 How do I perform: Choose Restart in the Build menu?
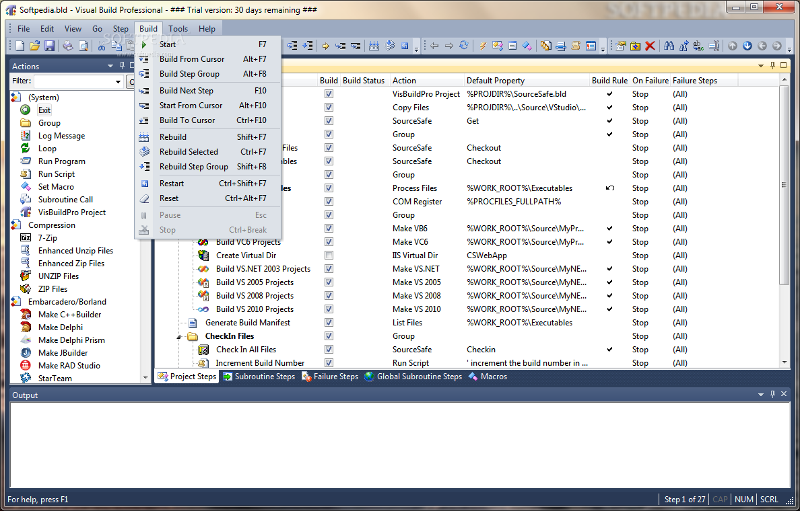208,184
